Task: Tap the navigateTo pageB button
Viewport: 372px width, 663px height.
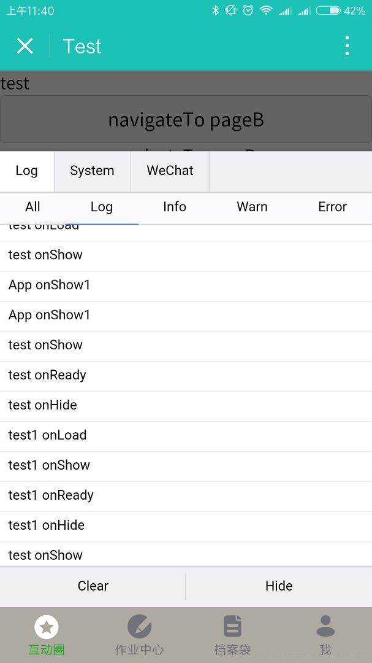Action: (186, 119)
